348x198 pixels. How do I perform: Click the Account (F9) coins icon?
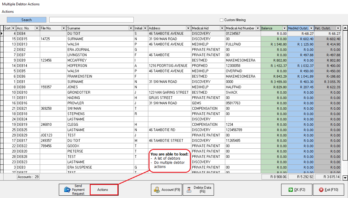156,190
